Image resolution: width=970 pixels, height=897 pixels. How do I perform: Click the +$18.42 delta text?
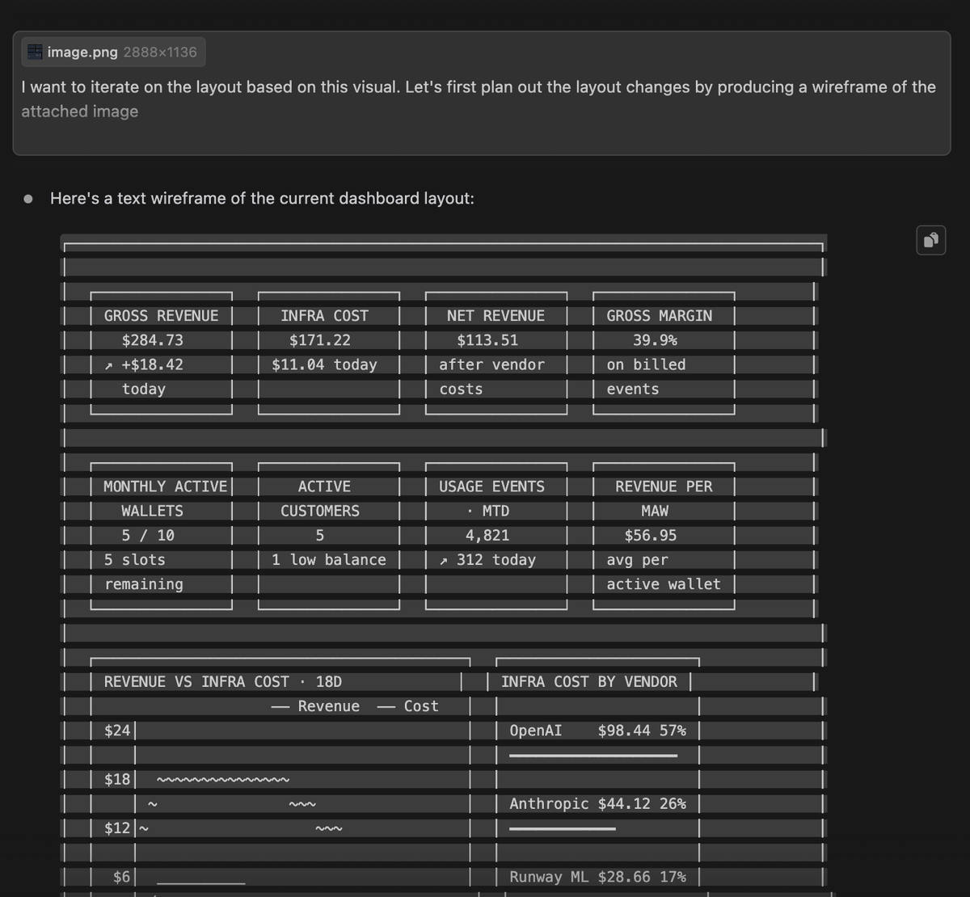(152, 364)
